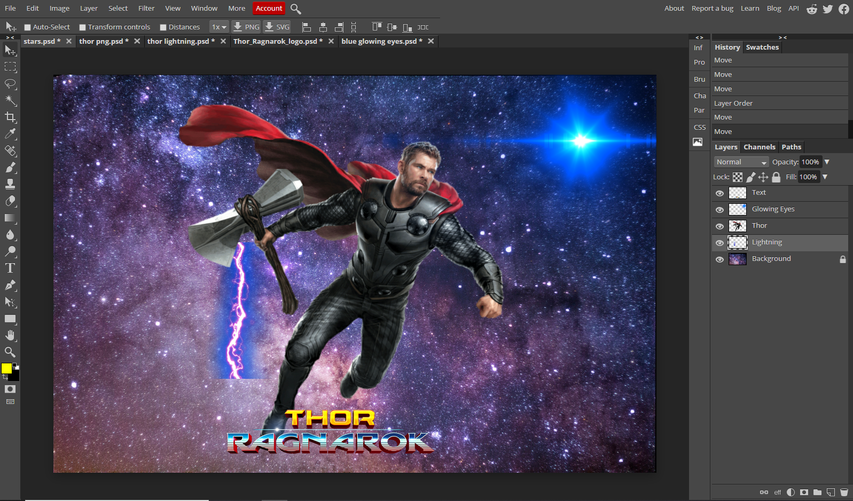Activate the Type tool
853x501 pixels.
point(10,268)
